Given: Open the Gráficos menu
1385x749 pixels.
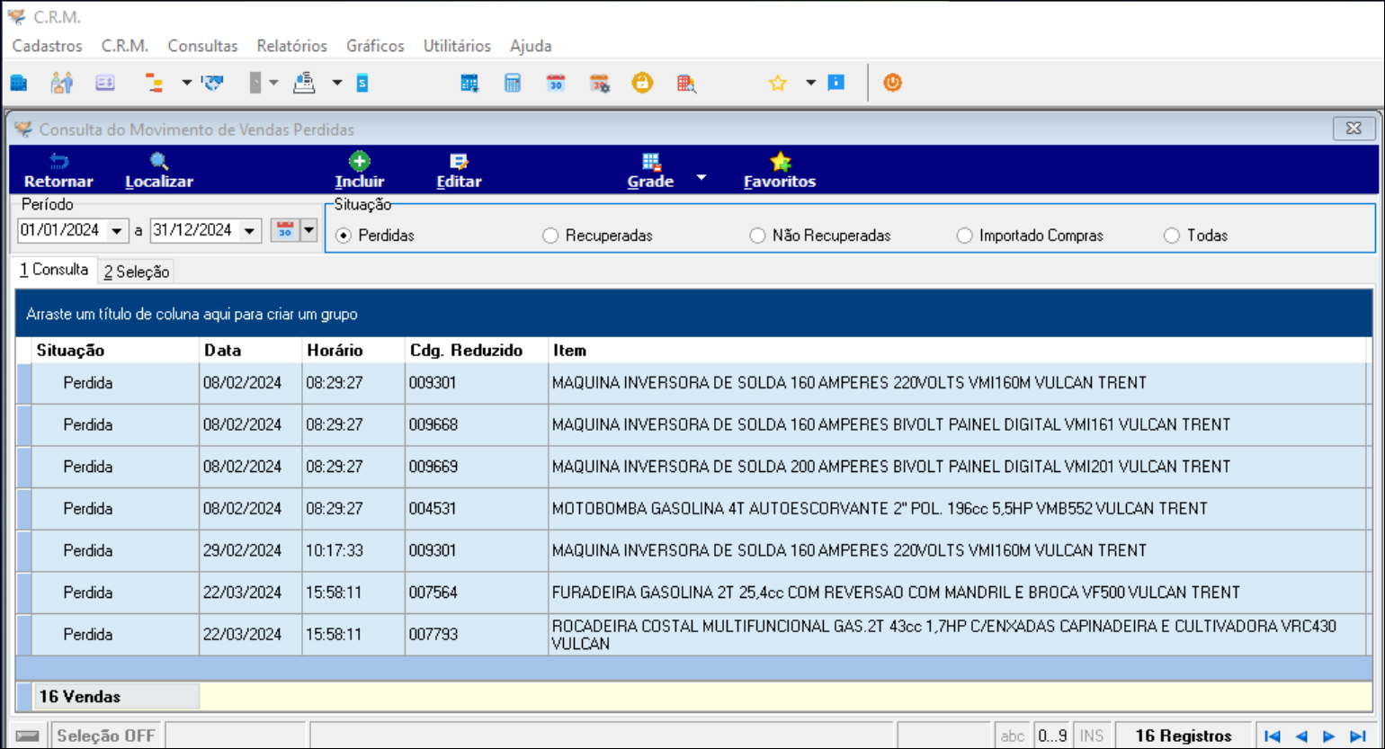Looking at the screenshot, I should pos(375,46).
